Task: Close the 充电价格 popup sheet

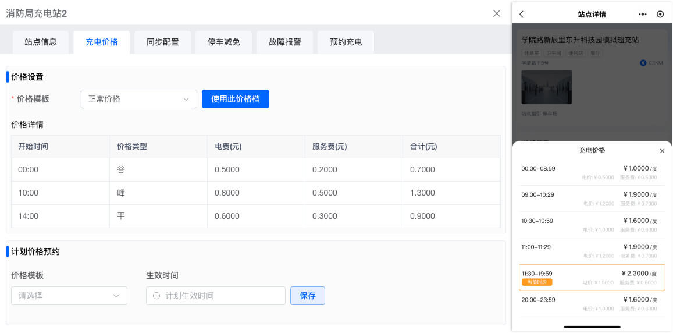Action: tap(662, 151)
